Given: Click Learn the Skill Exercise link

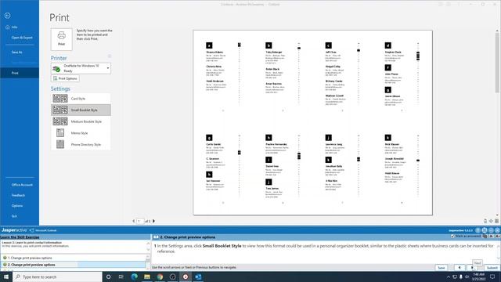Looking at the screenshot, I should click(x=20, y=237).
